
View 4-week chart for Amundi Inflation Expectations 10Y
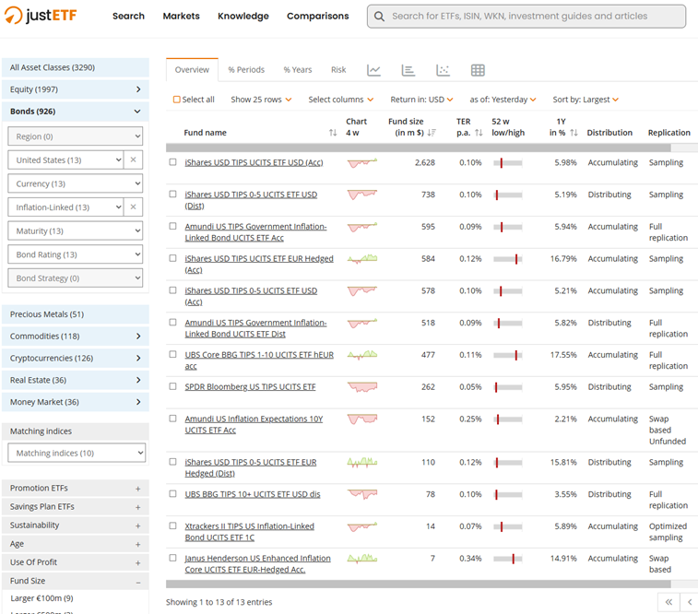(361, 419)
